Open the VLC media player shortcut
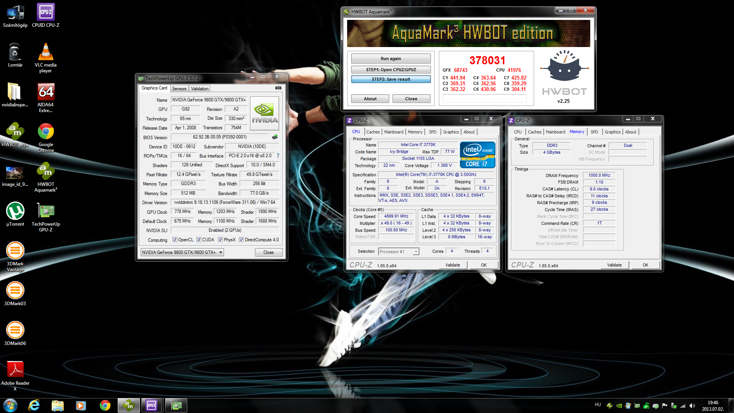This screenshot has height=413, width=734. (45, 58)
